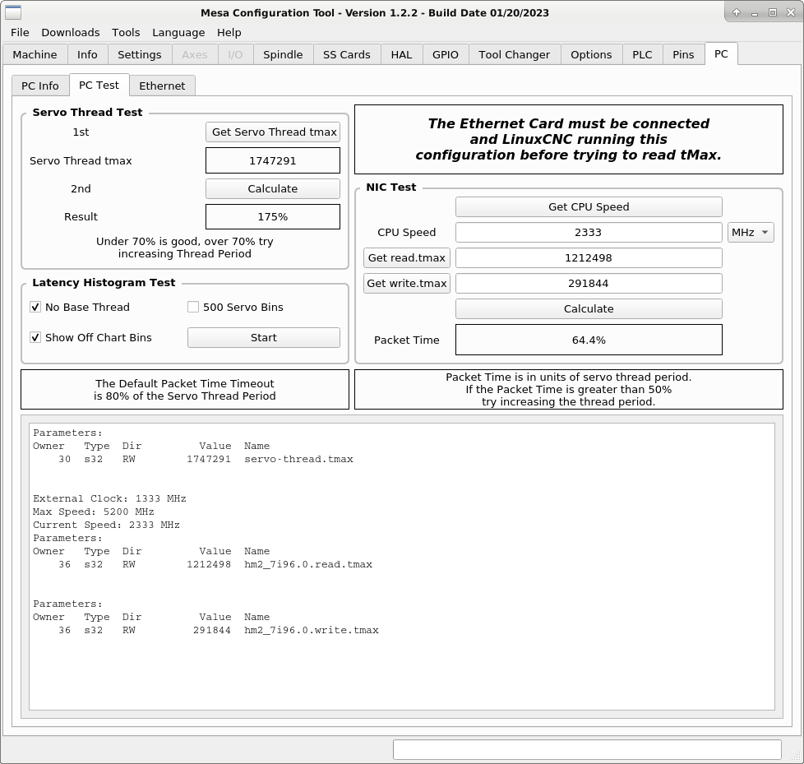Screen dimensions: 804x764
Task: Open the Tool Changer tab
Action: pos(514,54)
